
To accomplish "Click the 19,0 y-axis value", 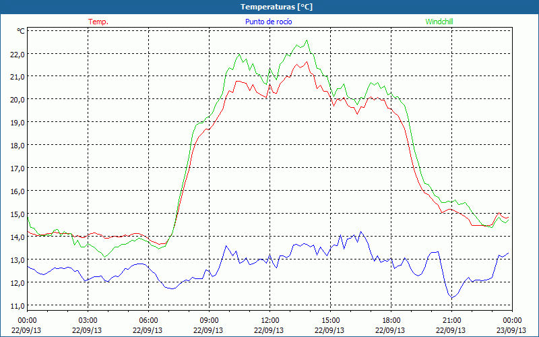I will [18, 123].
